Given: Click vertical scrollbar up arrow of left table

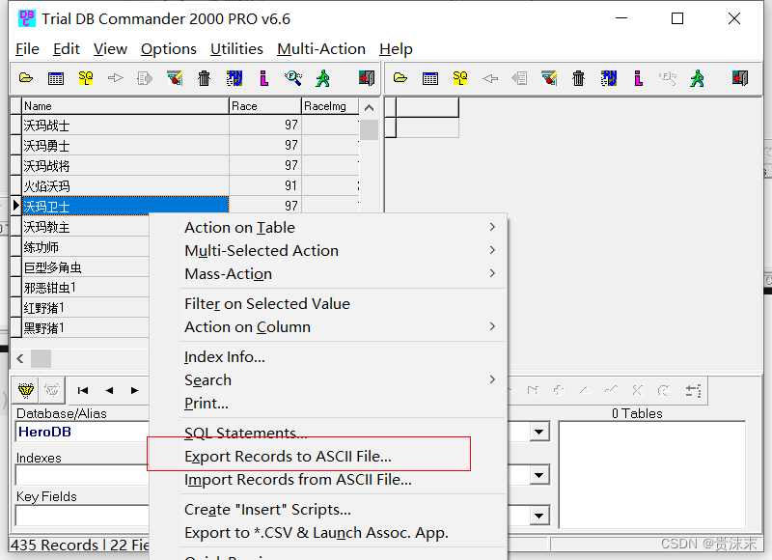Looking at the screenshot, I should [369, 108].
